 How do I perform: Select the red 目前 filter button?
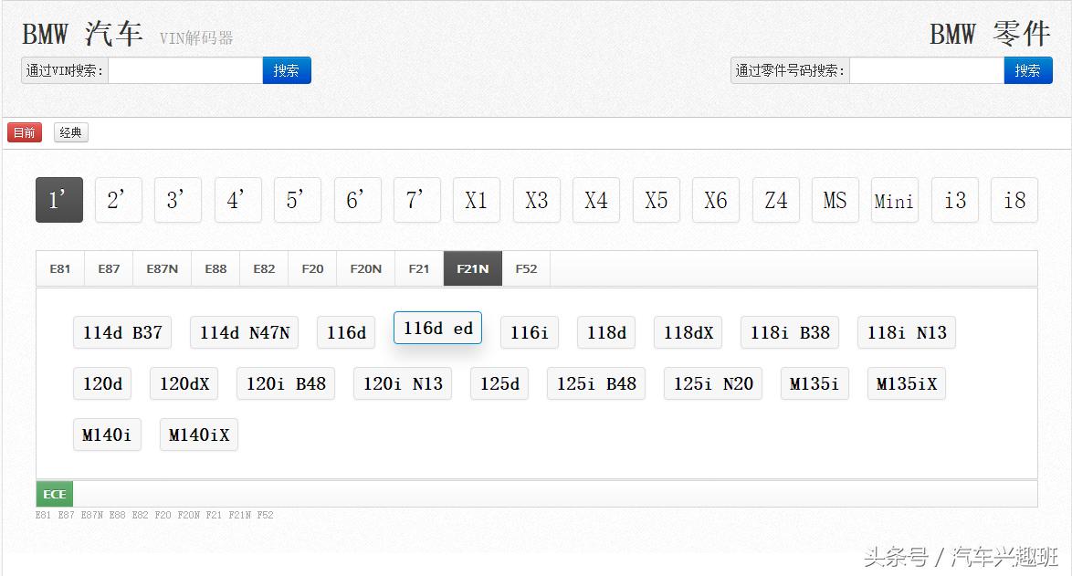25,132
